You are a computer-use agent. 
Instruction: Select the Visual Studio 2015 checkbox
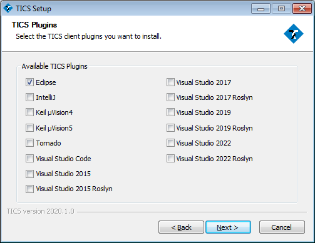[29, 174]
